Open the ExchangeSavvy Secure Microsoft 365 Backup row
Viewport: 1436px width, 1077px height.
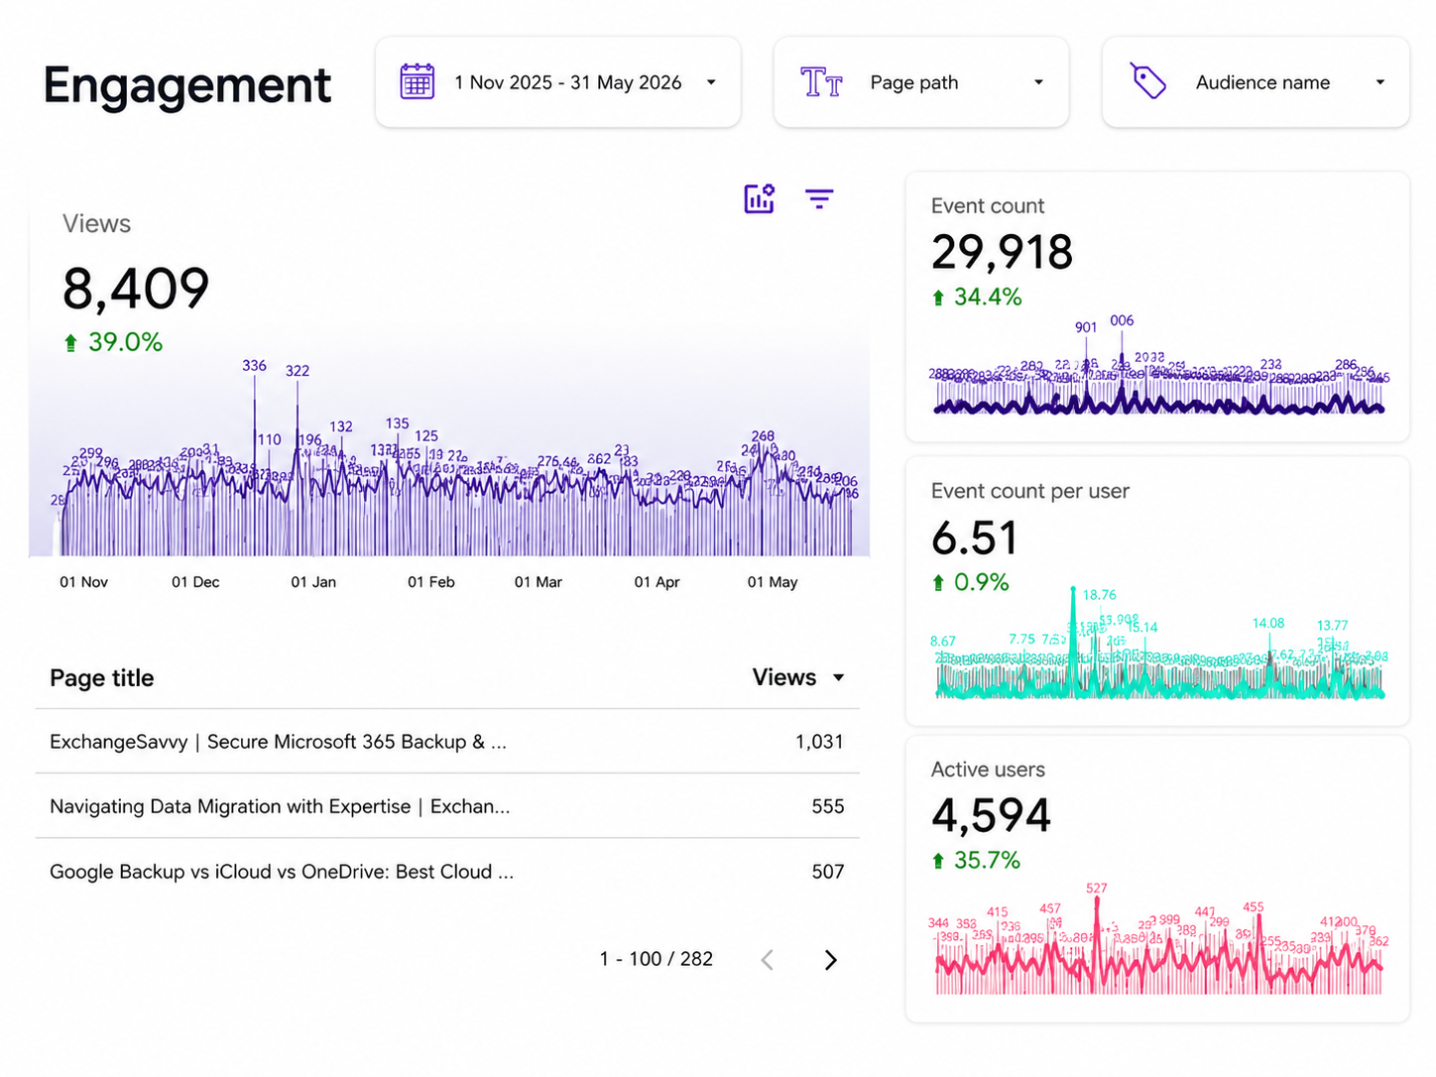tap(447, 742)
